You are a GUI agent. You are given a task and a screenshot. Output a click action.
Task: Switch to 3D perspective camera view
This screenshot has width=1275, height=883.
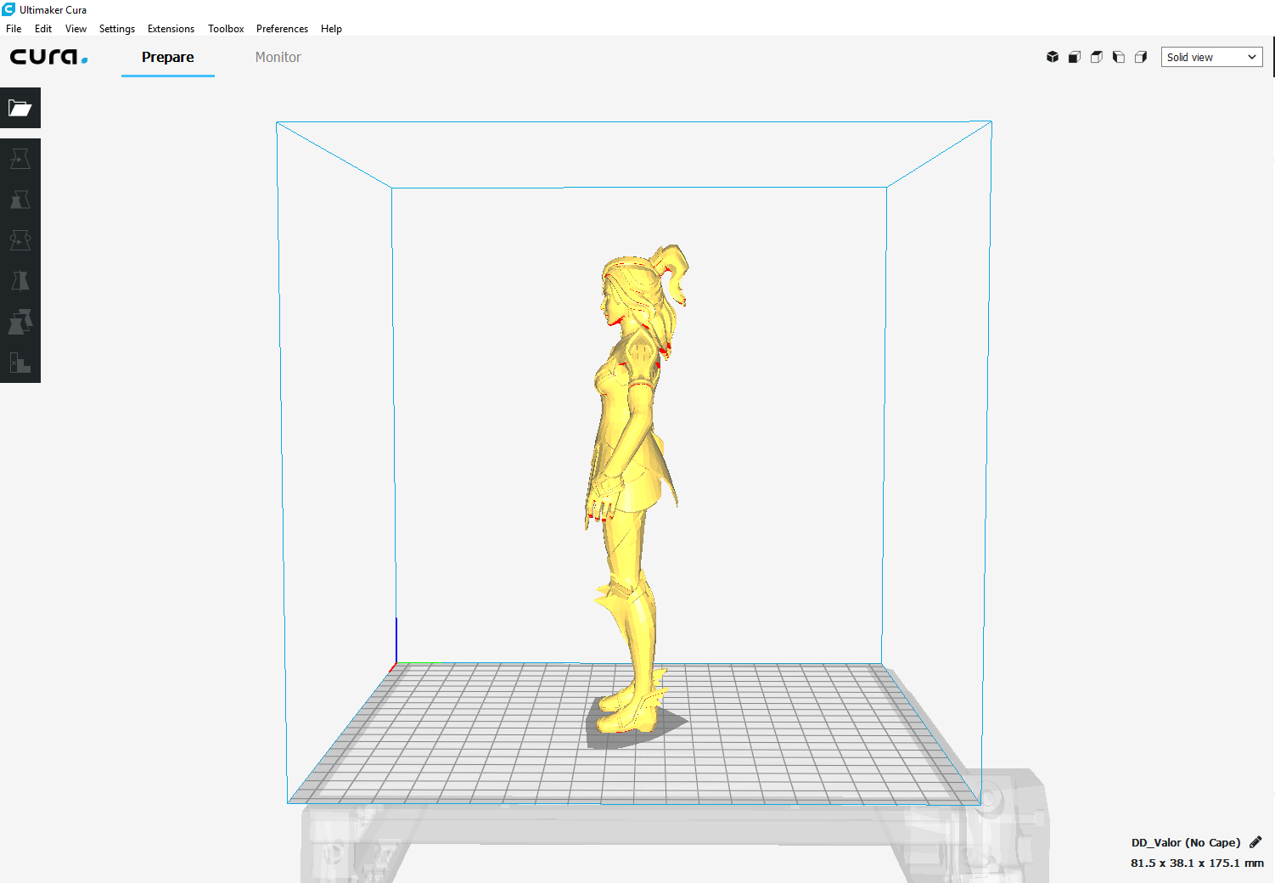pyautogui.click(x=1053, y=57)
